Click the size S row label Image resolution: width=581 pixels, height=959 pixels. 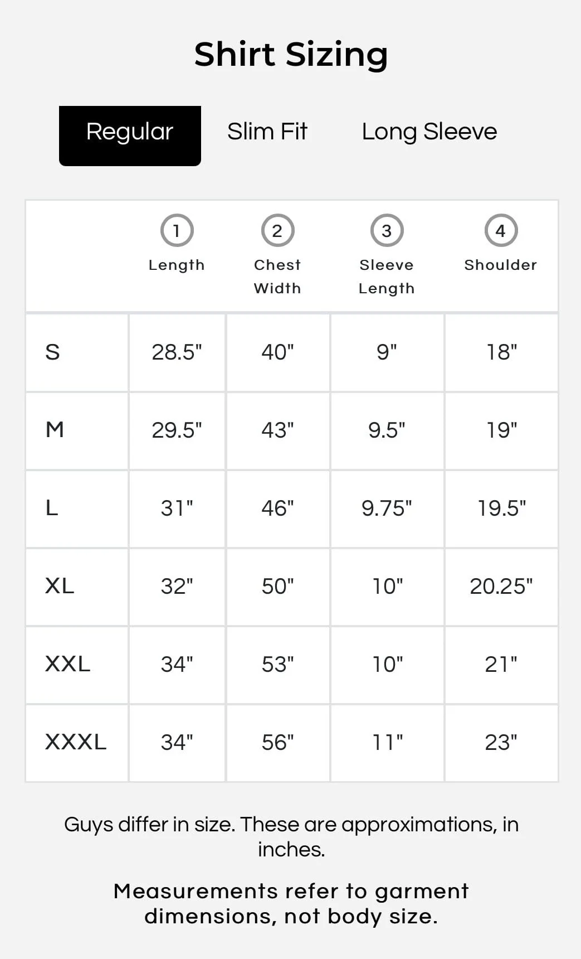pyautogui.click(x=53, y=352)
